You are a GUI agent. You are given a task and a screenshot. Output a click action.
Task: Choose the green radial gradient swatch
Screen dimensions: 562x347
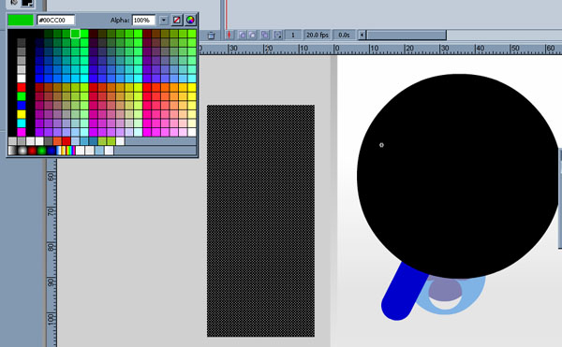[41, 151]
